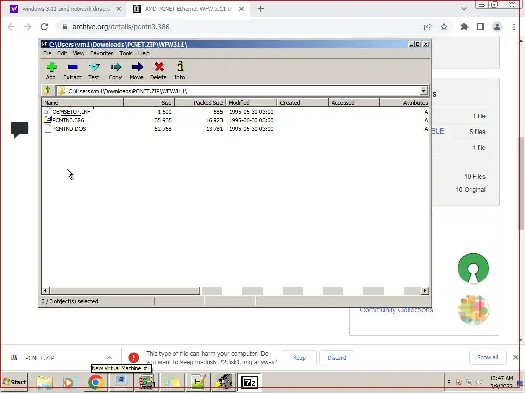The height and width of the screenshot is (393, 525).
Task: Click the '10 Original' text on archive page
Action: click(471, 189)
